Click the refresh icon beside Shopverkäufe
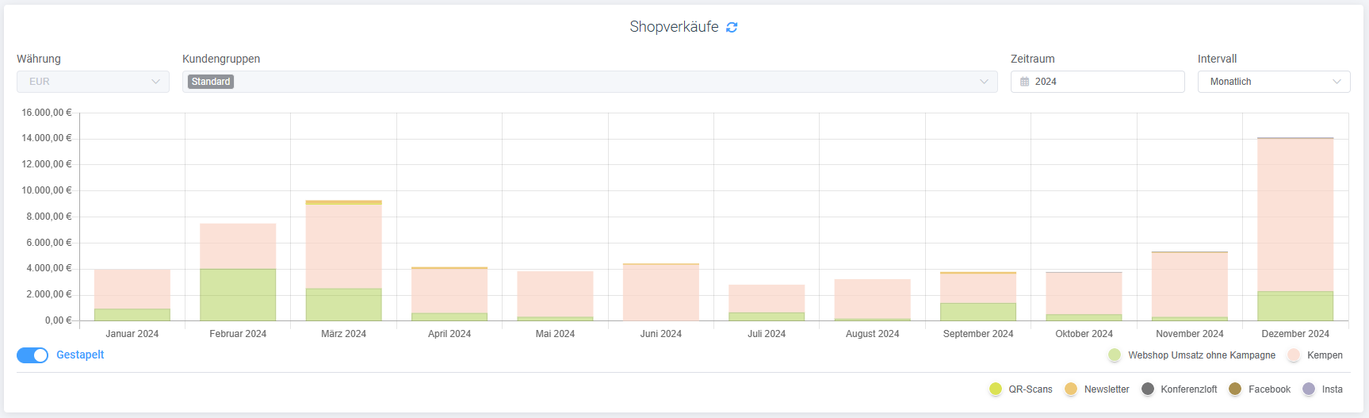 tap(732, 27)
